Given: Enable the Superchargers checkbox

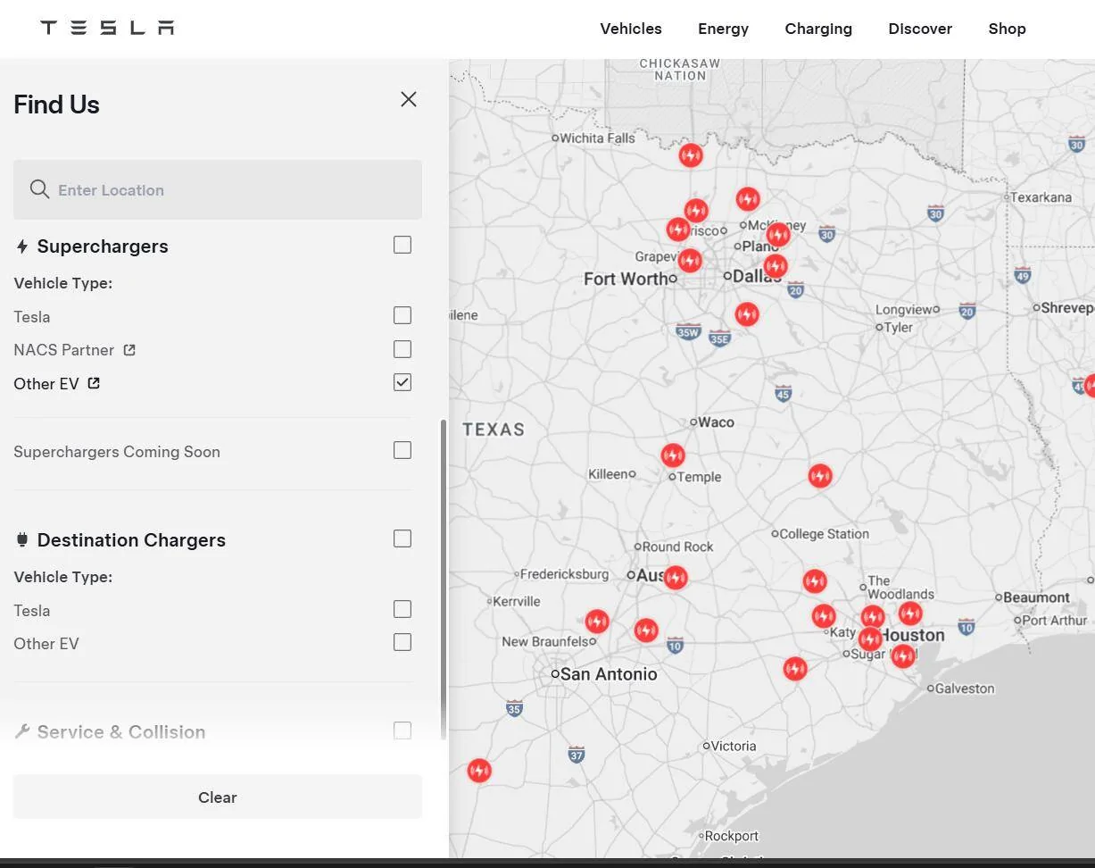Looking at the screenshot, I should tap(402, 245).
